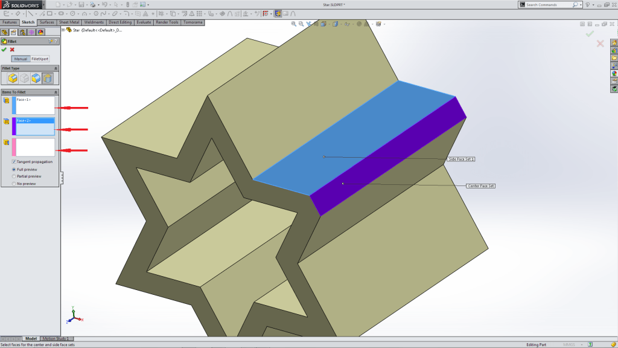Click the Manual mode button
Viewport: 618px width, 348px height.
(x=21, y=59)
